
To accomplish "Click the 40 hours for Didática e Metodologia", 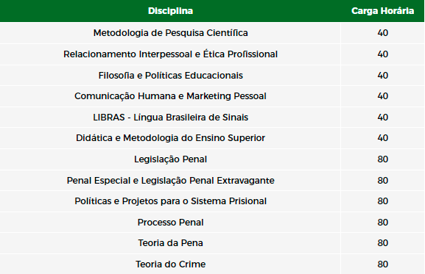I will [x=383, y=138].
